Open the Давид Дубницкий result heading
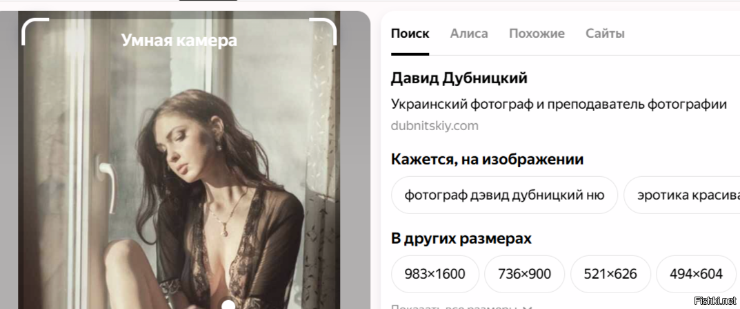740x309 pixels. pos(459,78)
